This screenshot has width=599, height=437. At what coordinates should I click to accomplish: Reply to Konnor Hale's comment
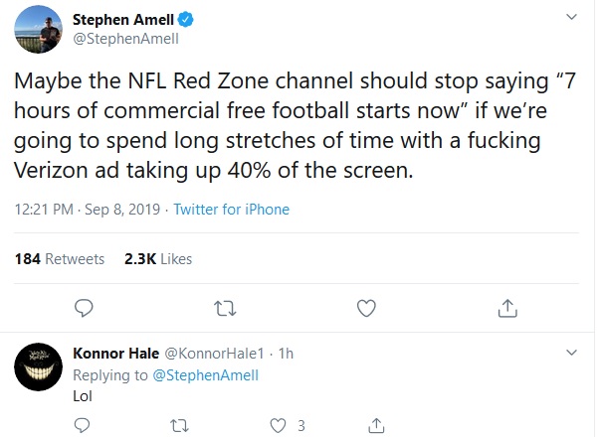84,426
